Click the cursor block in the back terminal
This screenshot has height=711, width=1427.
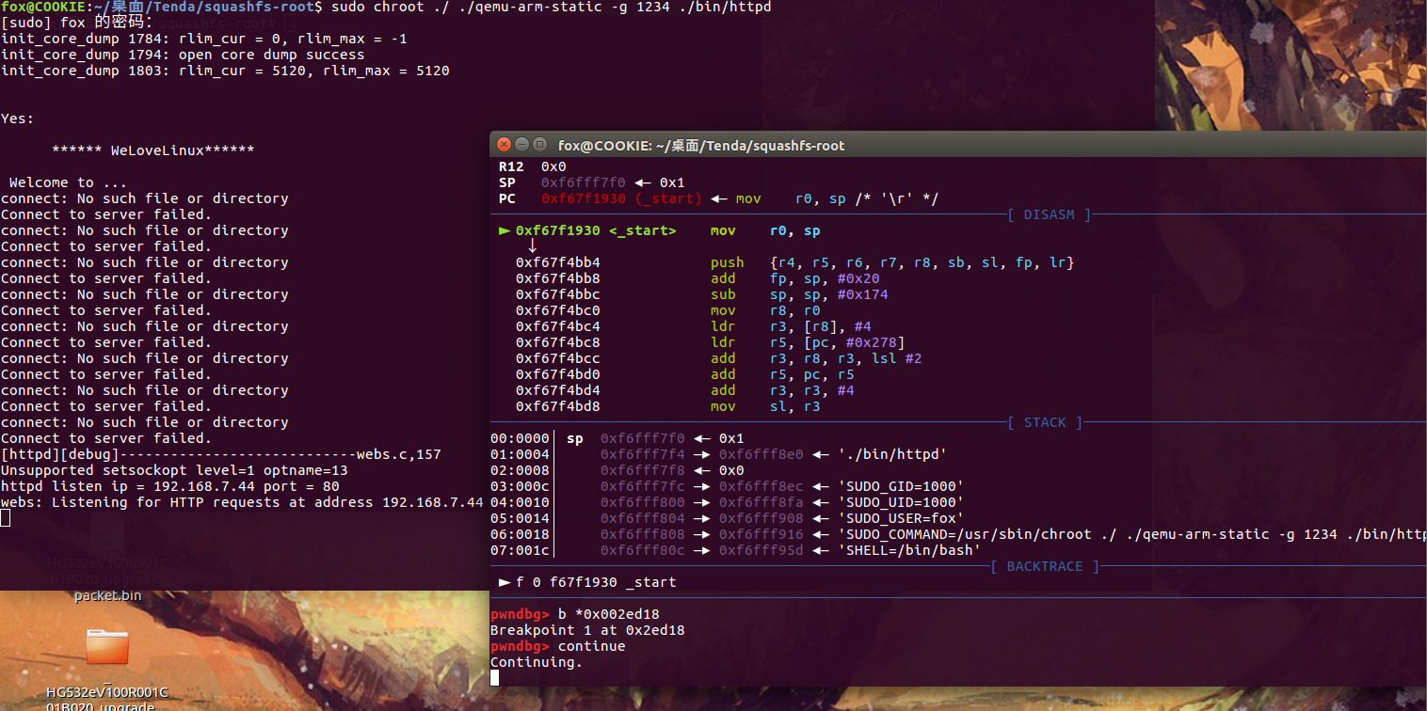tap(5, 518)
